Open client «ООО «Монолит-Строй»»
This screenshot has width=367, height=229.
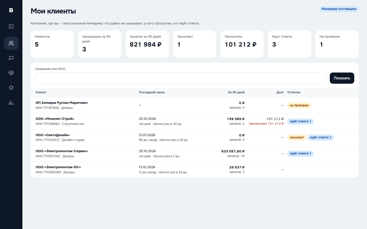click(x=55, y=119)
